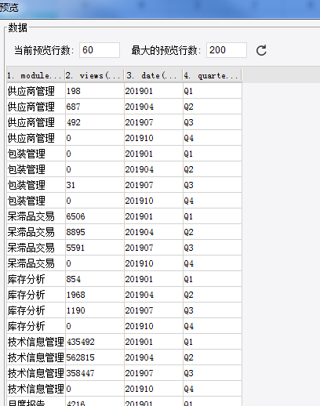
Task: Click the views cell showing 8895
Action: click(x=95, y=232)
